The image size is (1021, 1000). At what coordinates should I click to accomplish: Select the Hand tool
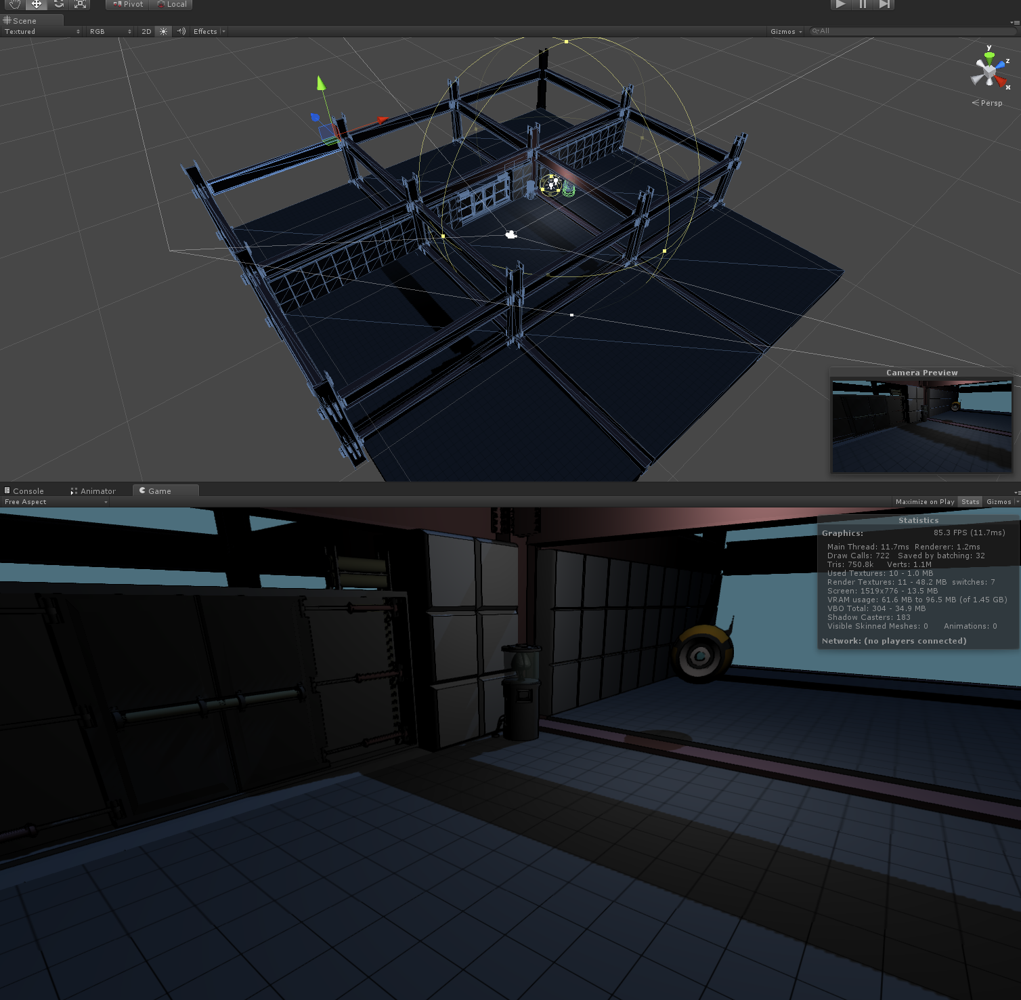pos(14,4)
